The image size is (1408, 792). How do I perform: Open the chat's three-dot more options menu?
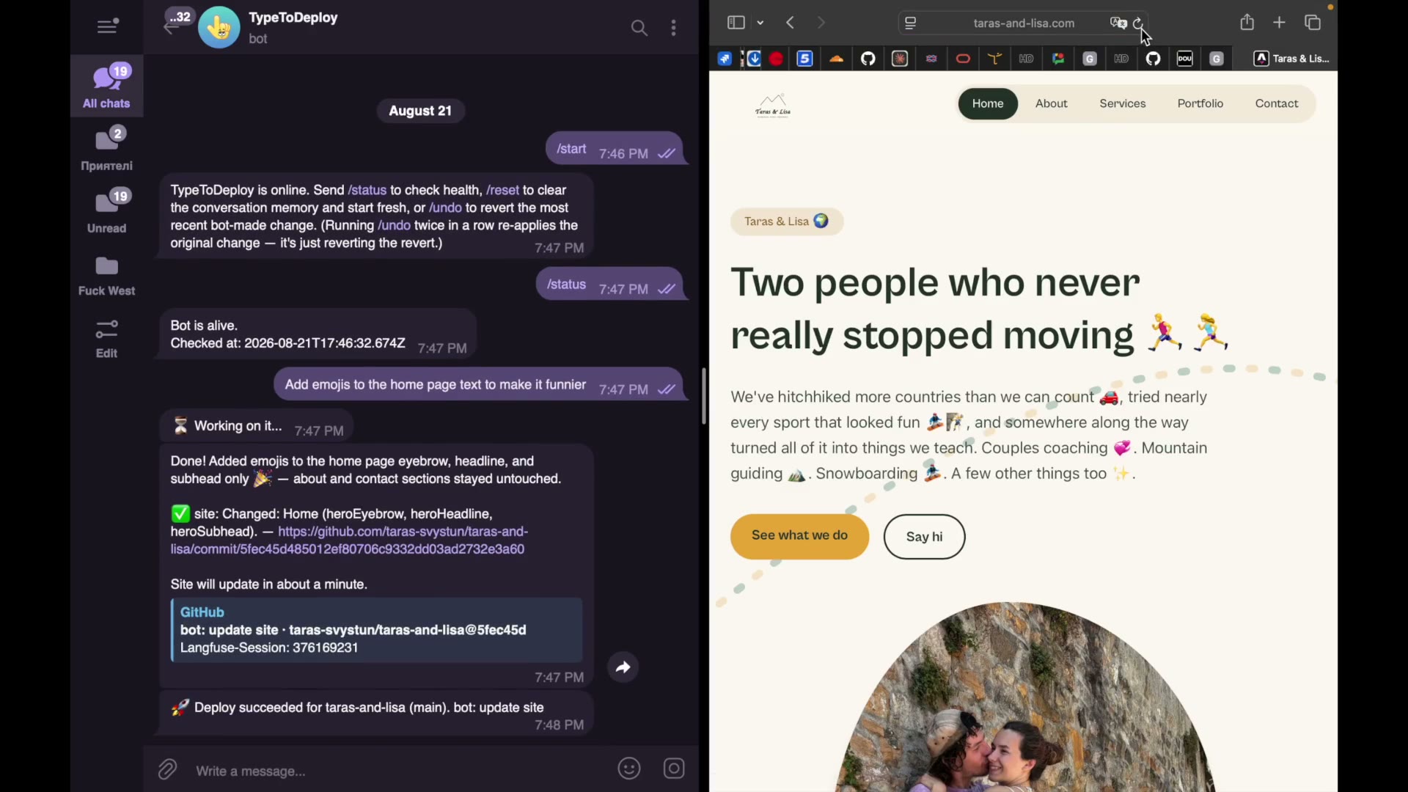[x=674, y=29]
